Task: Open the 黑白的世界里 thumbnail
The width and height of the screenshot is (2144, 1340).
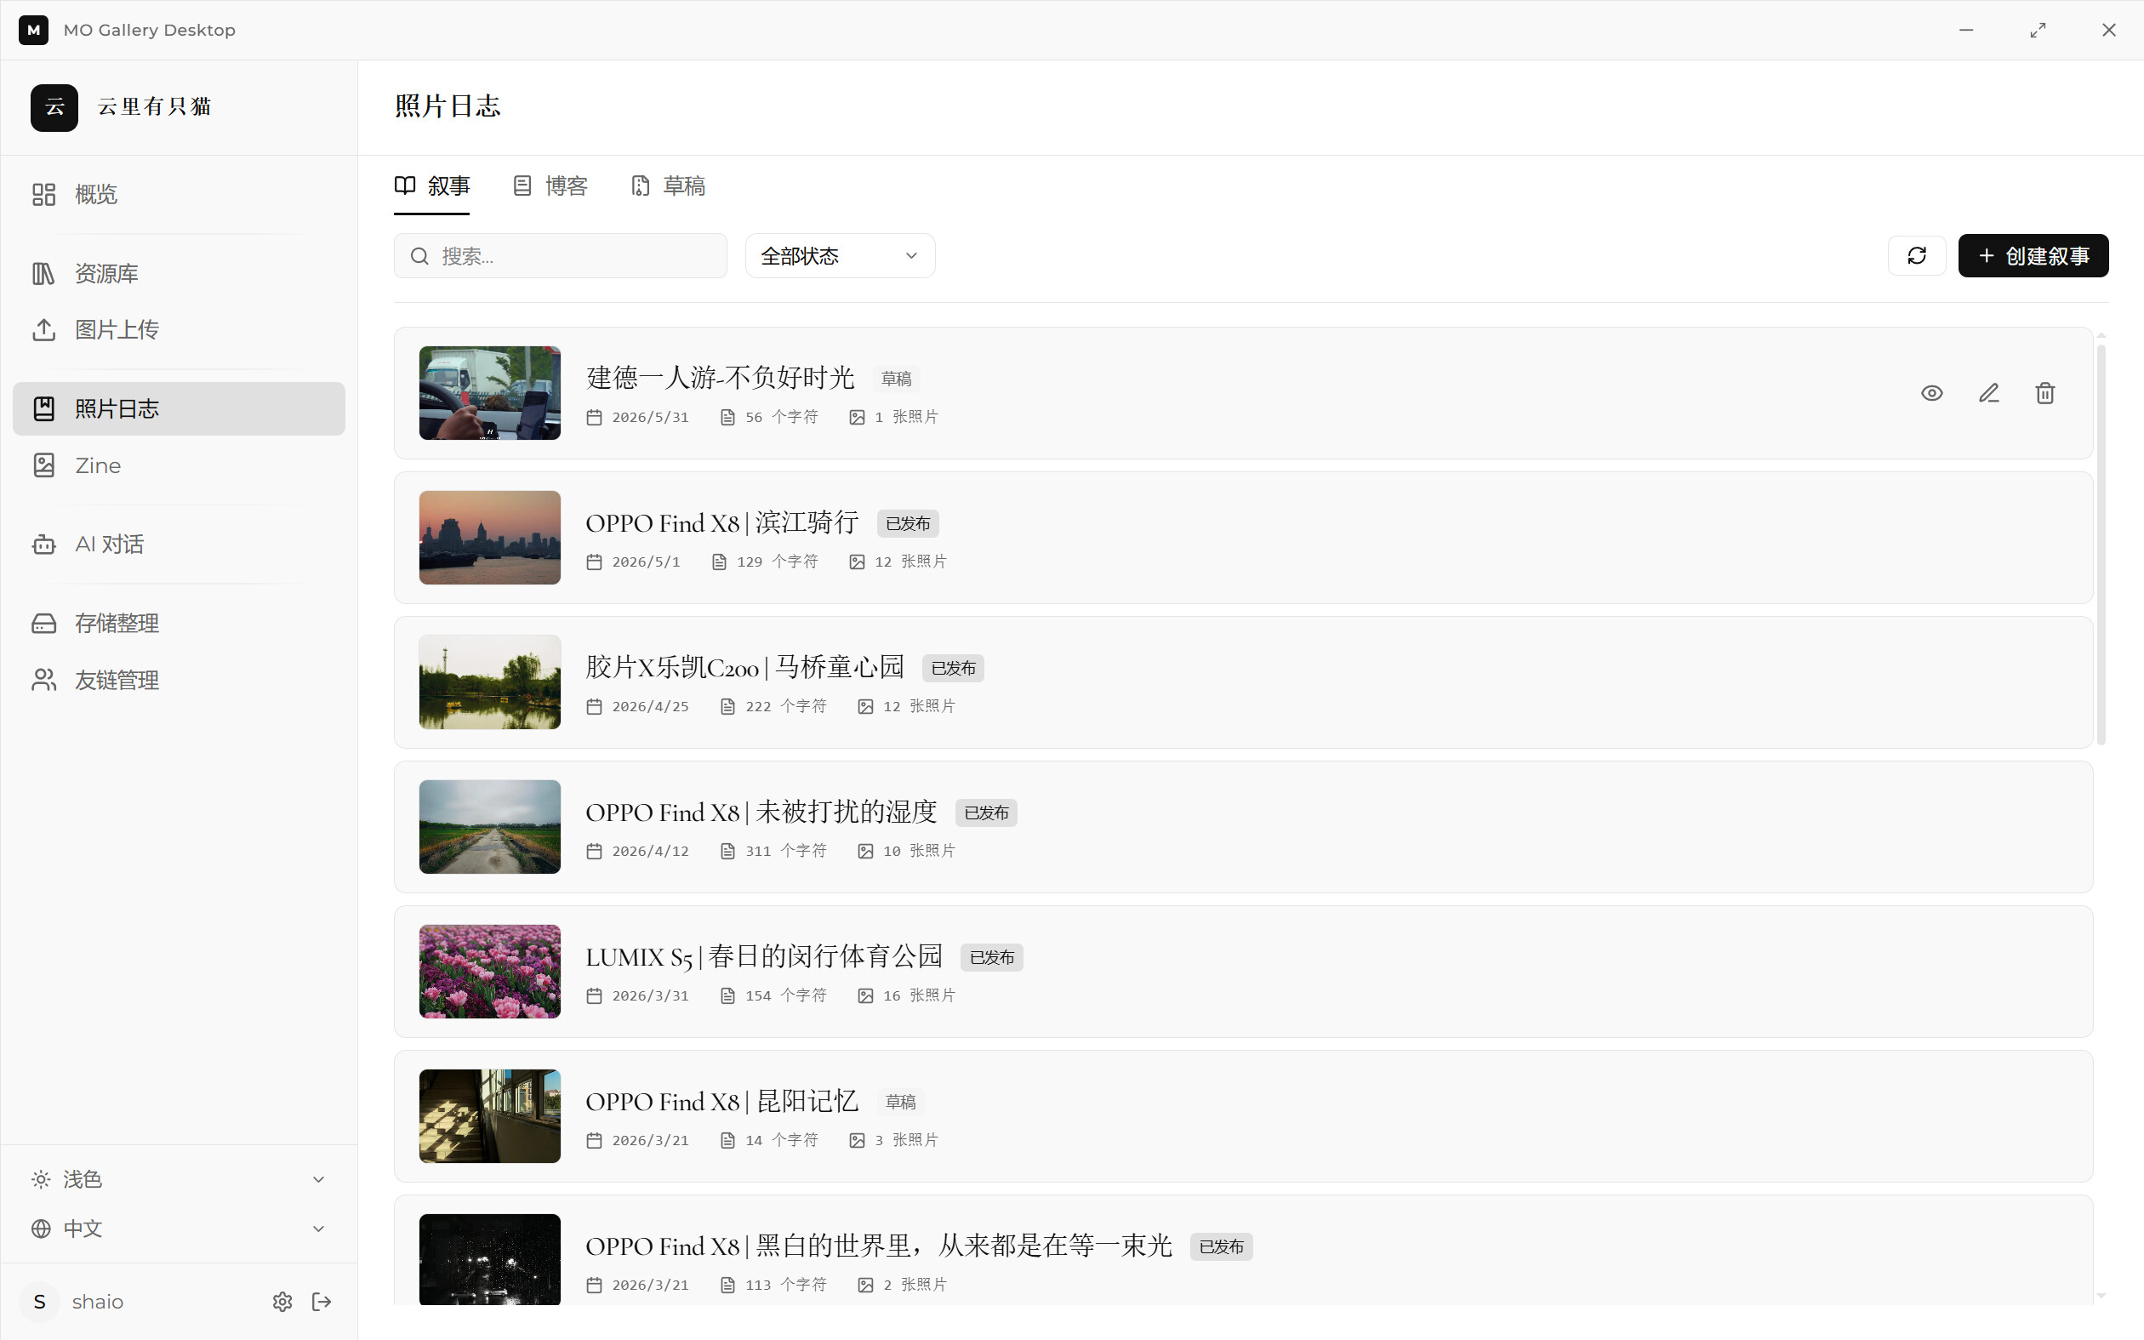Action: coord(490,1258)
